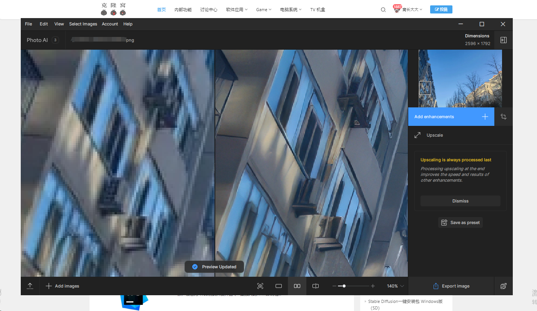
Task: Adjust the zoom level slider
Action: 354,286
